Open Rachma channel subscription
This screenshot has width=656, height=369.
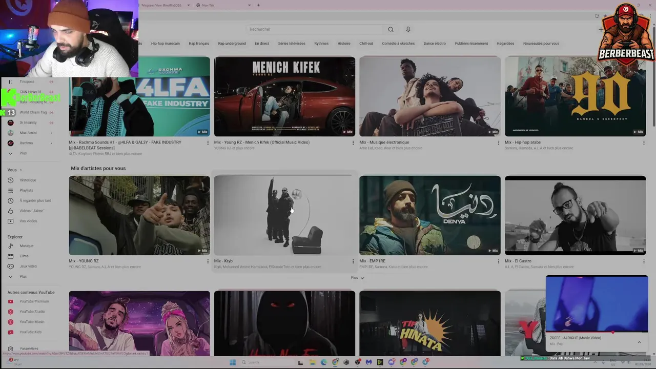pos(26,143)
